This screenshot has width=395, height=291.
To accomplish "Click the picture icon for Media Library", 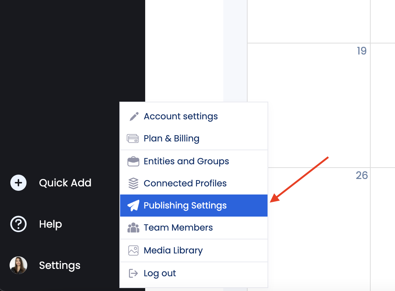I will point(133,250).
